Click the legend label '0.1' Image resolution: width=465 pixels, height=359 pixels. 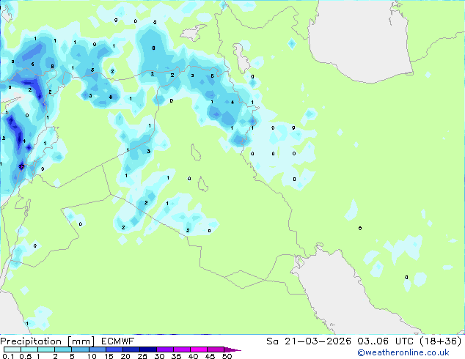(8, 356)
